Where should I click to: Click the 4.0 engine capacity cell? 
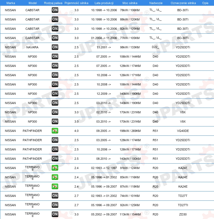[x=76, y=131]
